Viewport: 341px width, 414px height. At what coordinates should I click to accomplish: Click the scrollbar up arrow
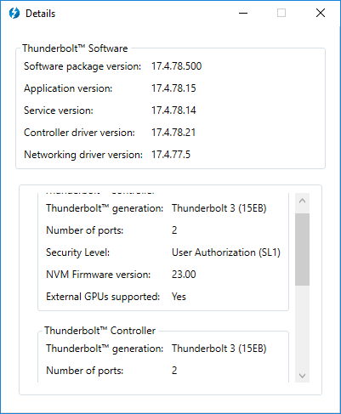click(302, 201)
